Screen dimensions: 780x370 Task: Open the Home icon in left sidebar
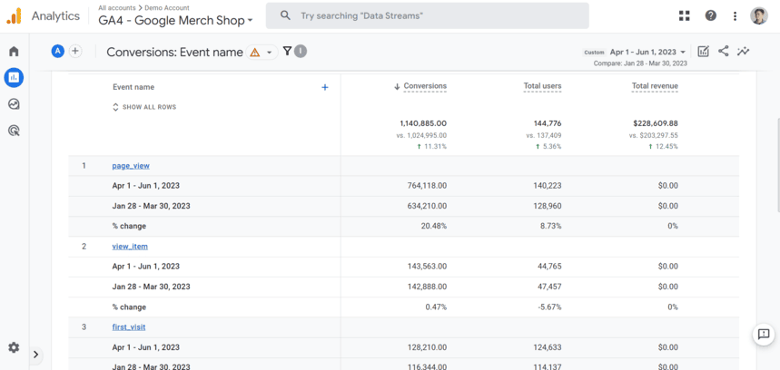tap(14, 52)
